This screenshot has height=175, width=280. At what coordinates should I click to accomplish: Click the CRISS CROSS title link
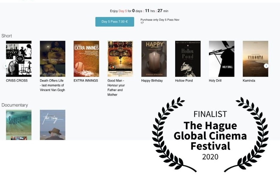(x=17, y=81)
